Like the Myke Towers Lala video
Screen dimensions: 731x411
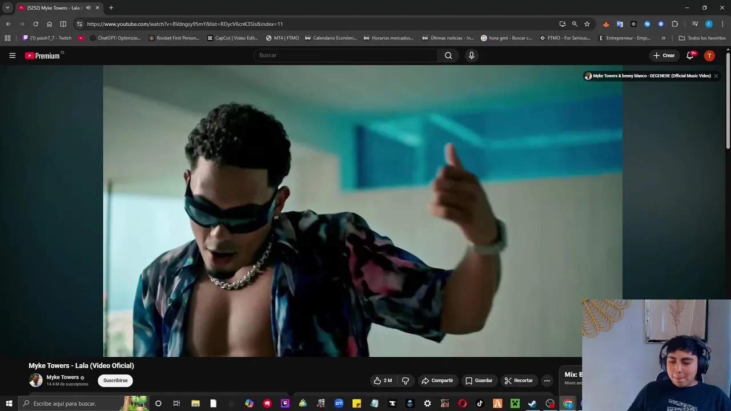tap(383, 381)
